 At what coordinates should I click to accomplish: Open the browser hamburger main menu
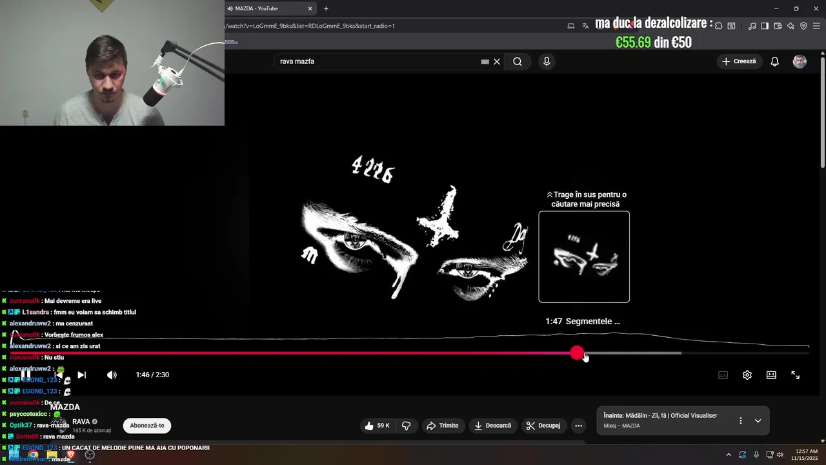point(816,26)
